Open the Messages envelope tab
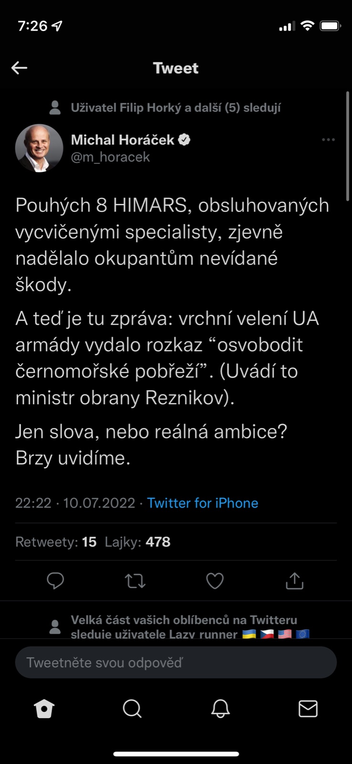352x764 pixels. click(x=308, y=709)
